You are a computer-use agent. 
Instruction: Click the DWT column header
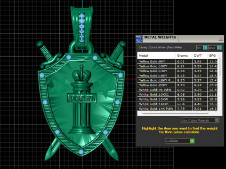pyautogui.click(x=200, y=55)
